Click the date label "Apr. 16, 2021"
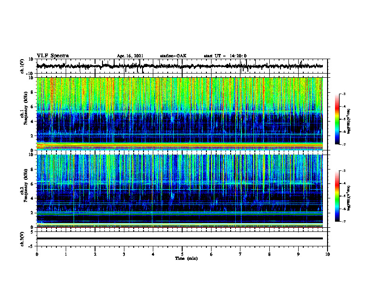The width and height of the screenshot is (369, 285). coord(130,56)
